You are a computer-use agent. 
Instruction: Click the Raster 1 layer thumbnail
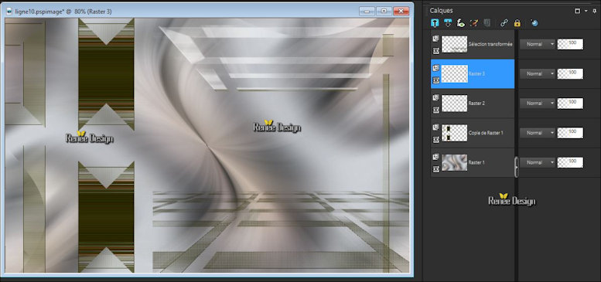point(454,162)
